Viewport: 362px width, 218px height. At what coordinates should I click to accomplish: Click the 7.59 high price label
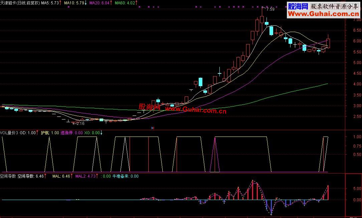pos(270,9)
